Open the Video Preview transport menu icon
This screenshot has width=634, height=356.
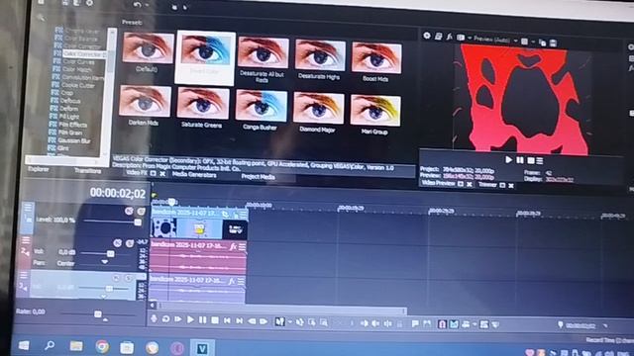click(x=539, y=160)
